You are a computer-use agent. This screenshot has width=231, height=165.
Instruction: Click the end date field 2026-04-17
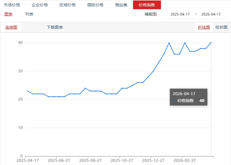coord(211,14)
